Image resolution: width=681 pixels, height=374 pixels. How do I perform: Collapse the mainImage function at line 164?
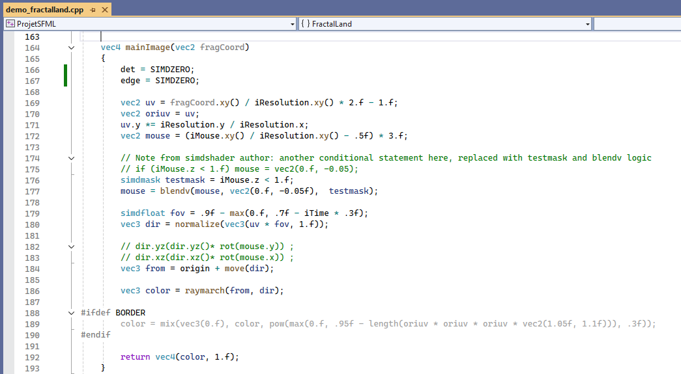pos(71,47)
